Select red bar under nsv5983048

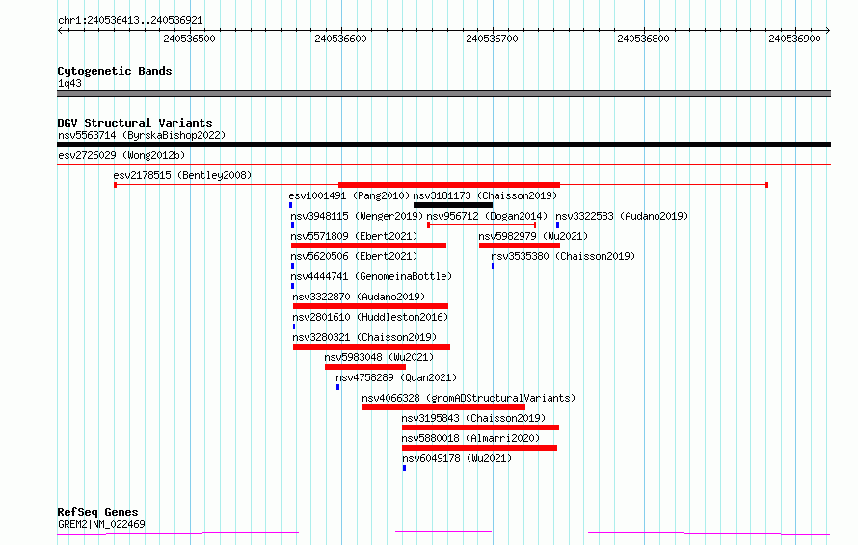(365, 367)
